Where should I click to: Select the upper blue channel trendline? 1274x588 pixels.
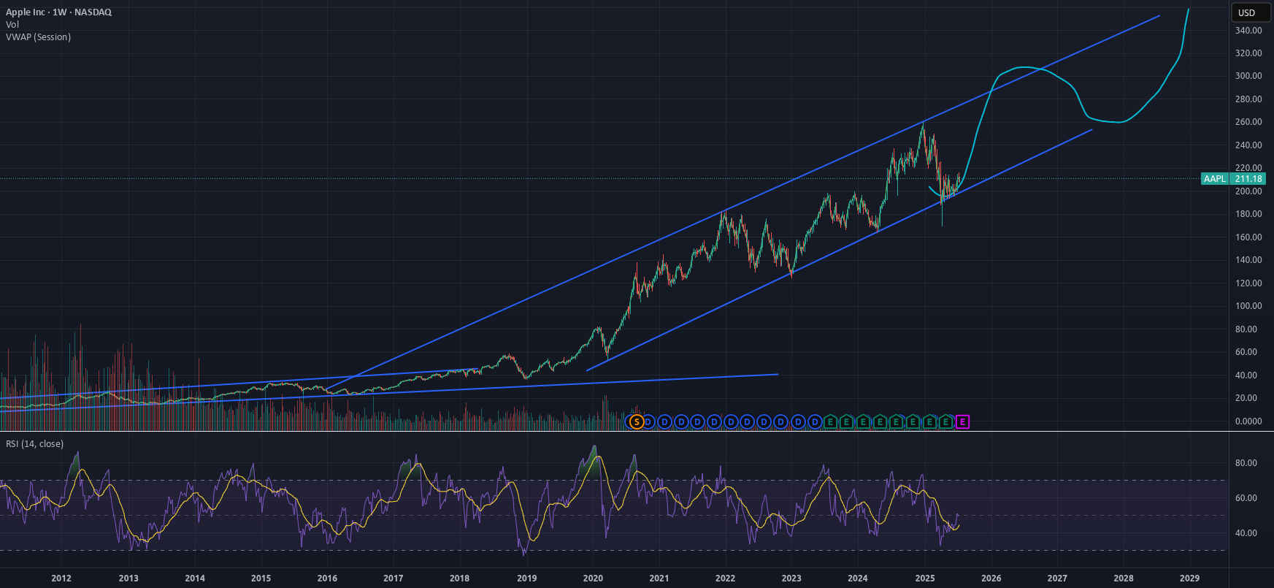(741, 203)
